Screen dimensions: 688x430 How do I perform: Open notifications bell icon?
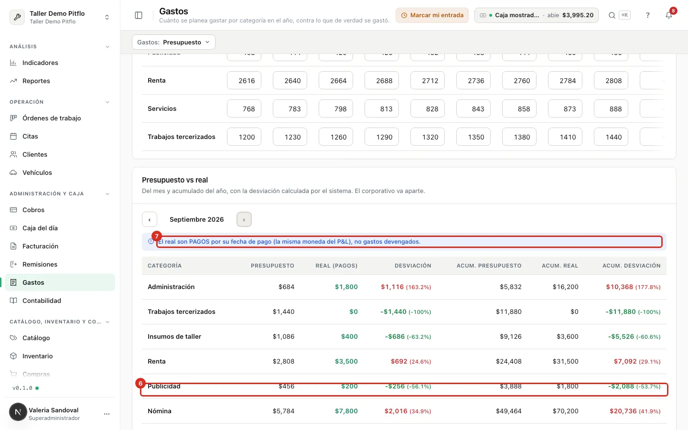pos(669,15)
